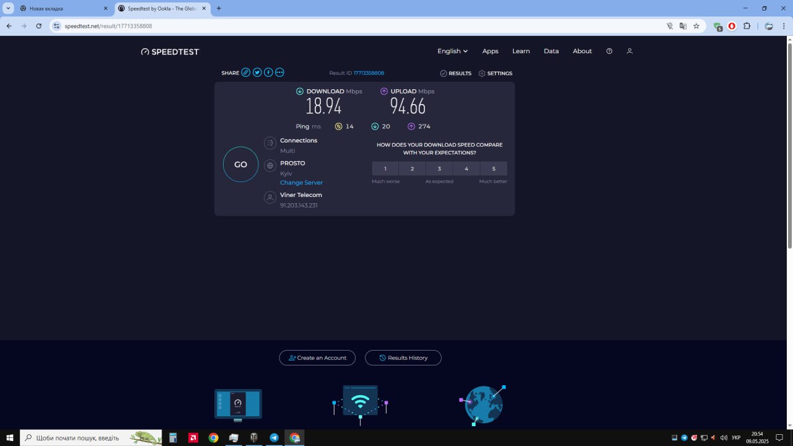Switch the УКР keyboard language
The width and height of the screenshot is (793, 446).
[736, 438]
